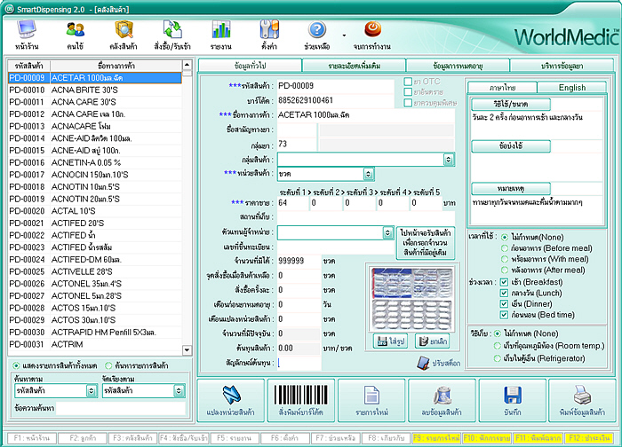Click the หมายเหตุ remarks button
The width and height of the screenshot is (622, 447).
point(511,188)
